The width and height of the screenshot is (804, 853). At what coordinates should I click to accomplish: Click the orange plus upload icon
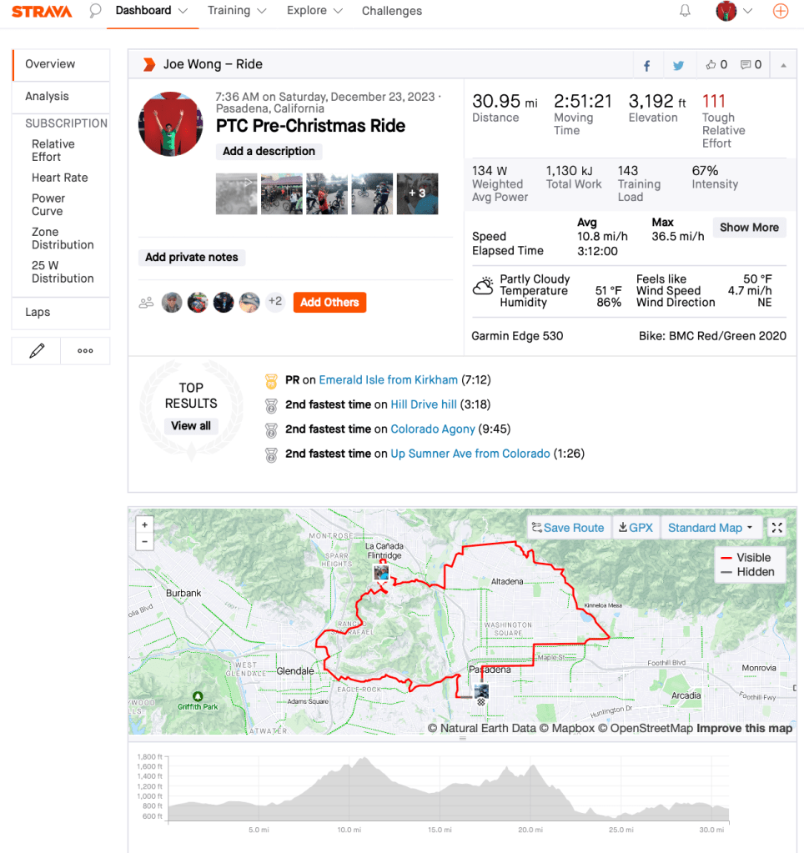click(781, 11)
